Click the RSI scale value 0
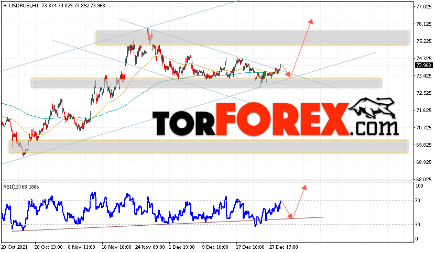435x253 pixels. [417, 239]
